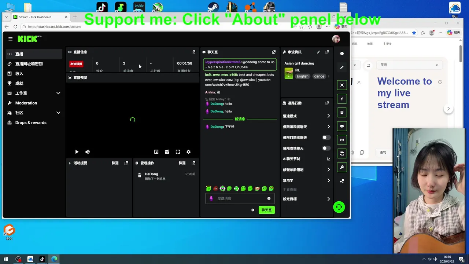Play the stream preview

[77, 152]
